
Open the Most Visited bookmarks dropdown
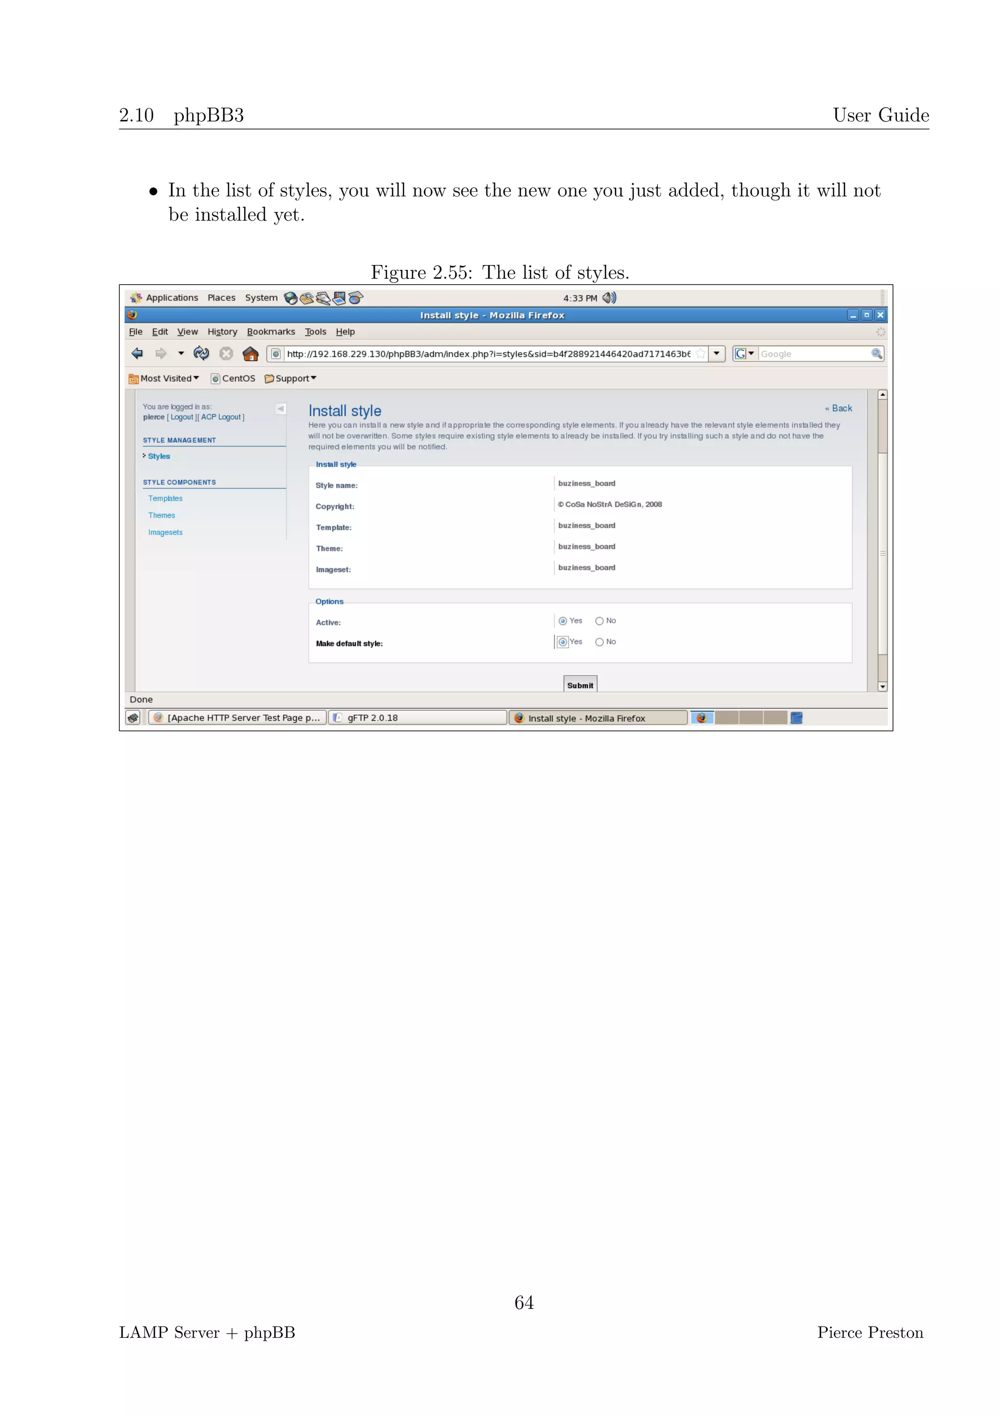[164, 378]
